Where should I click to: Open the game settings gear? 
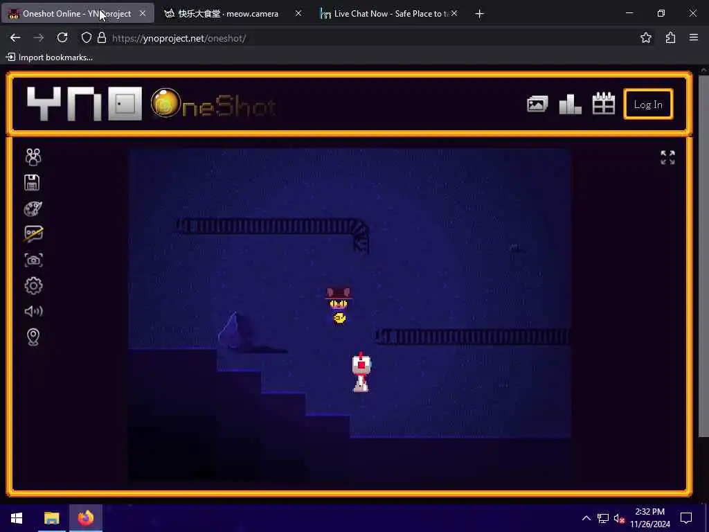click(33, 285)
